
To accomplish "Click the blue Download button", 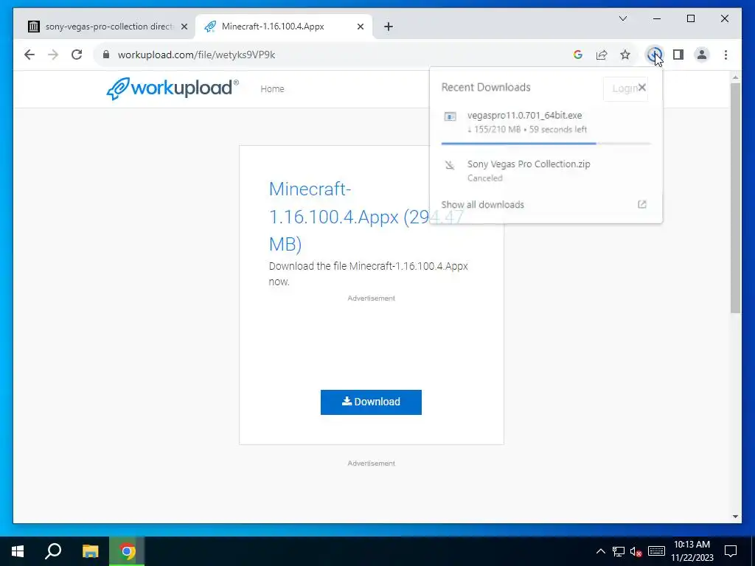I will (371, 402).
